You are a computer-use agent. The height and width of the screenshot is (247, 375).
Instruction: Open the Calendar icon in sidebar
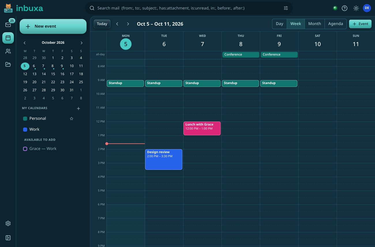pos(8,38)
